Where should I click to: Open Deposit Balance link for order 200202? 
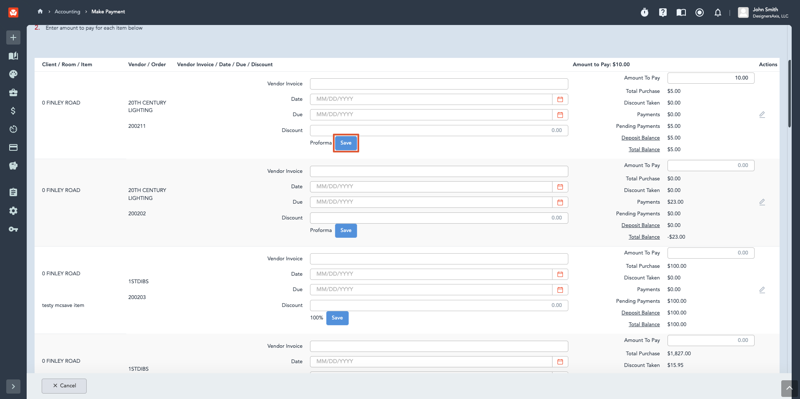pyautogui.click(x=640, y=225)
